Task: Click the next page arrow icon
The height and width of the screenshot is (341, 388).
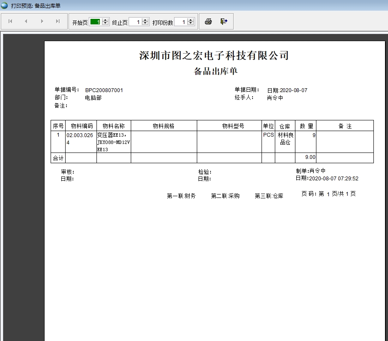Action: [x=42, y=21]
